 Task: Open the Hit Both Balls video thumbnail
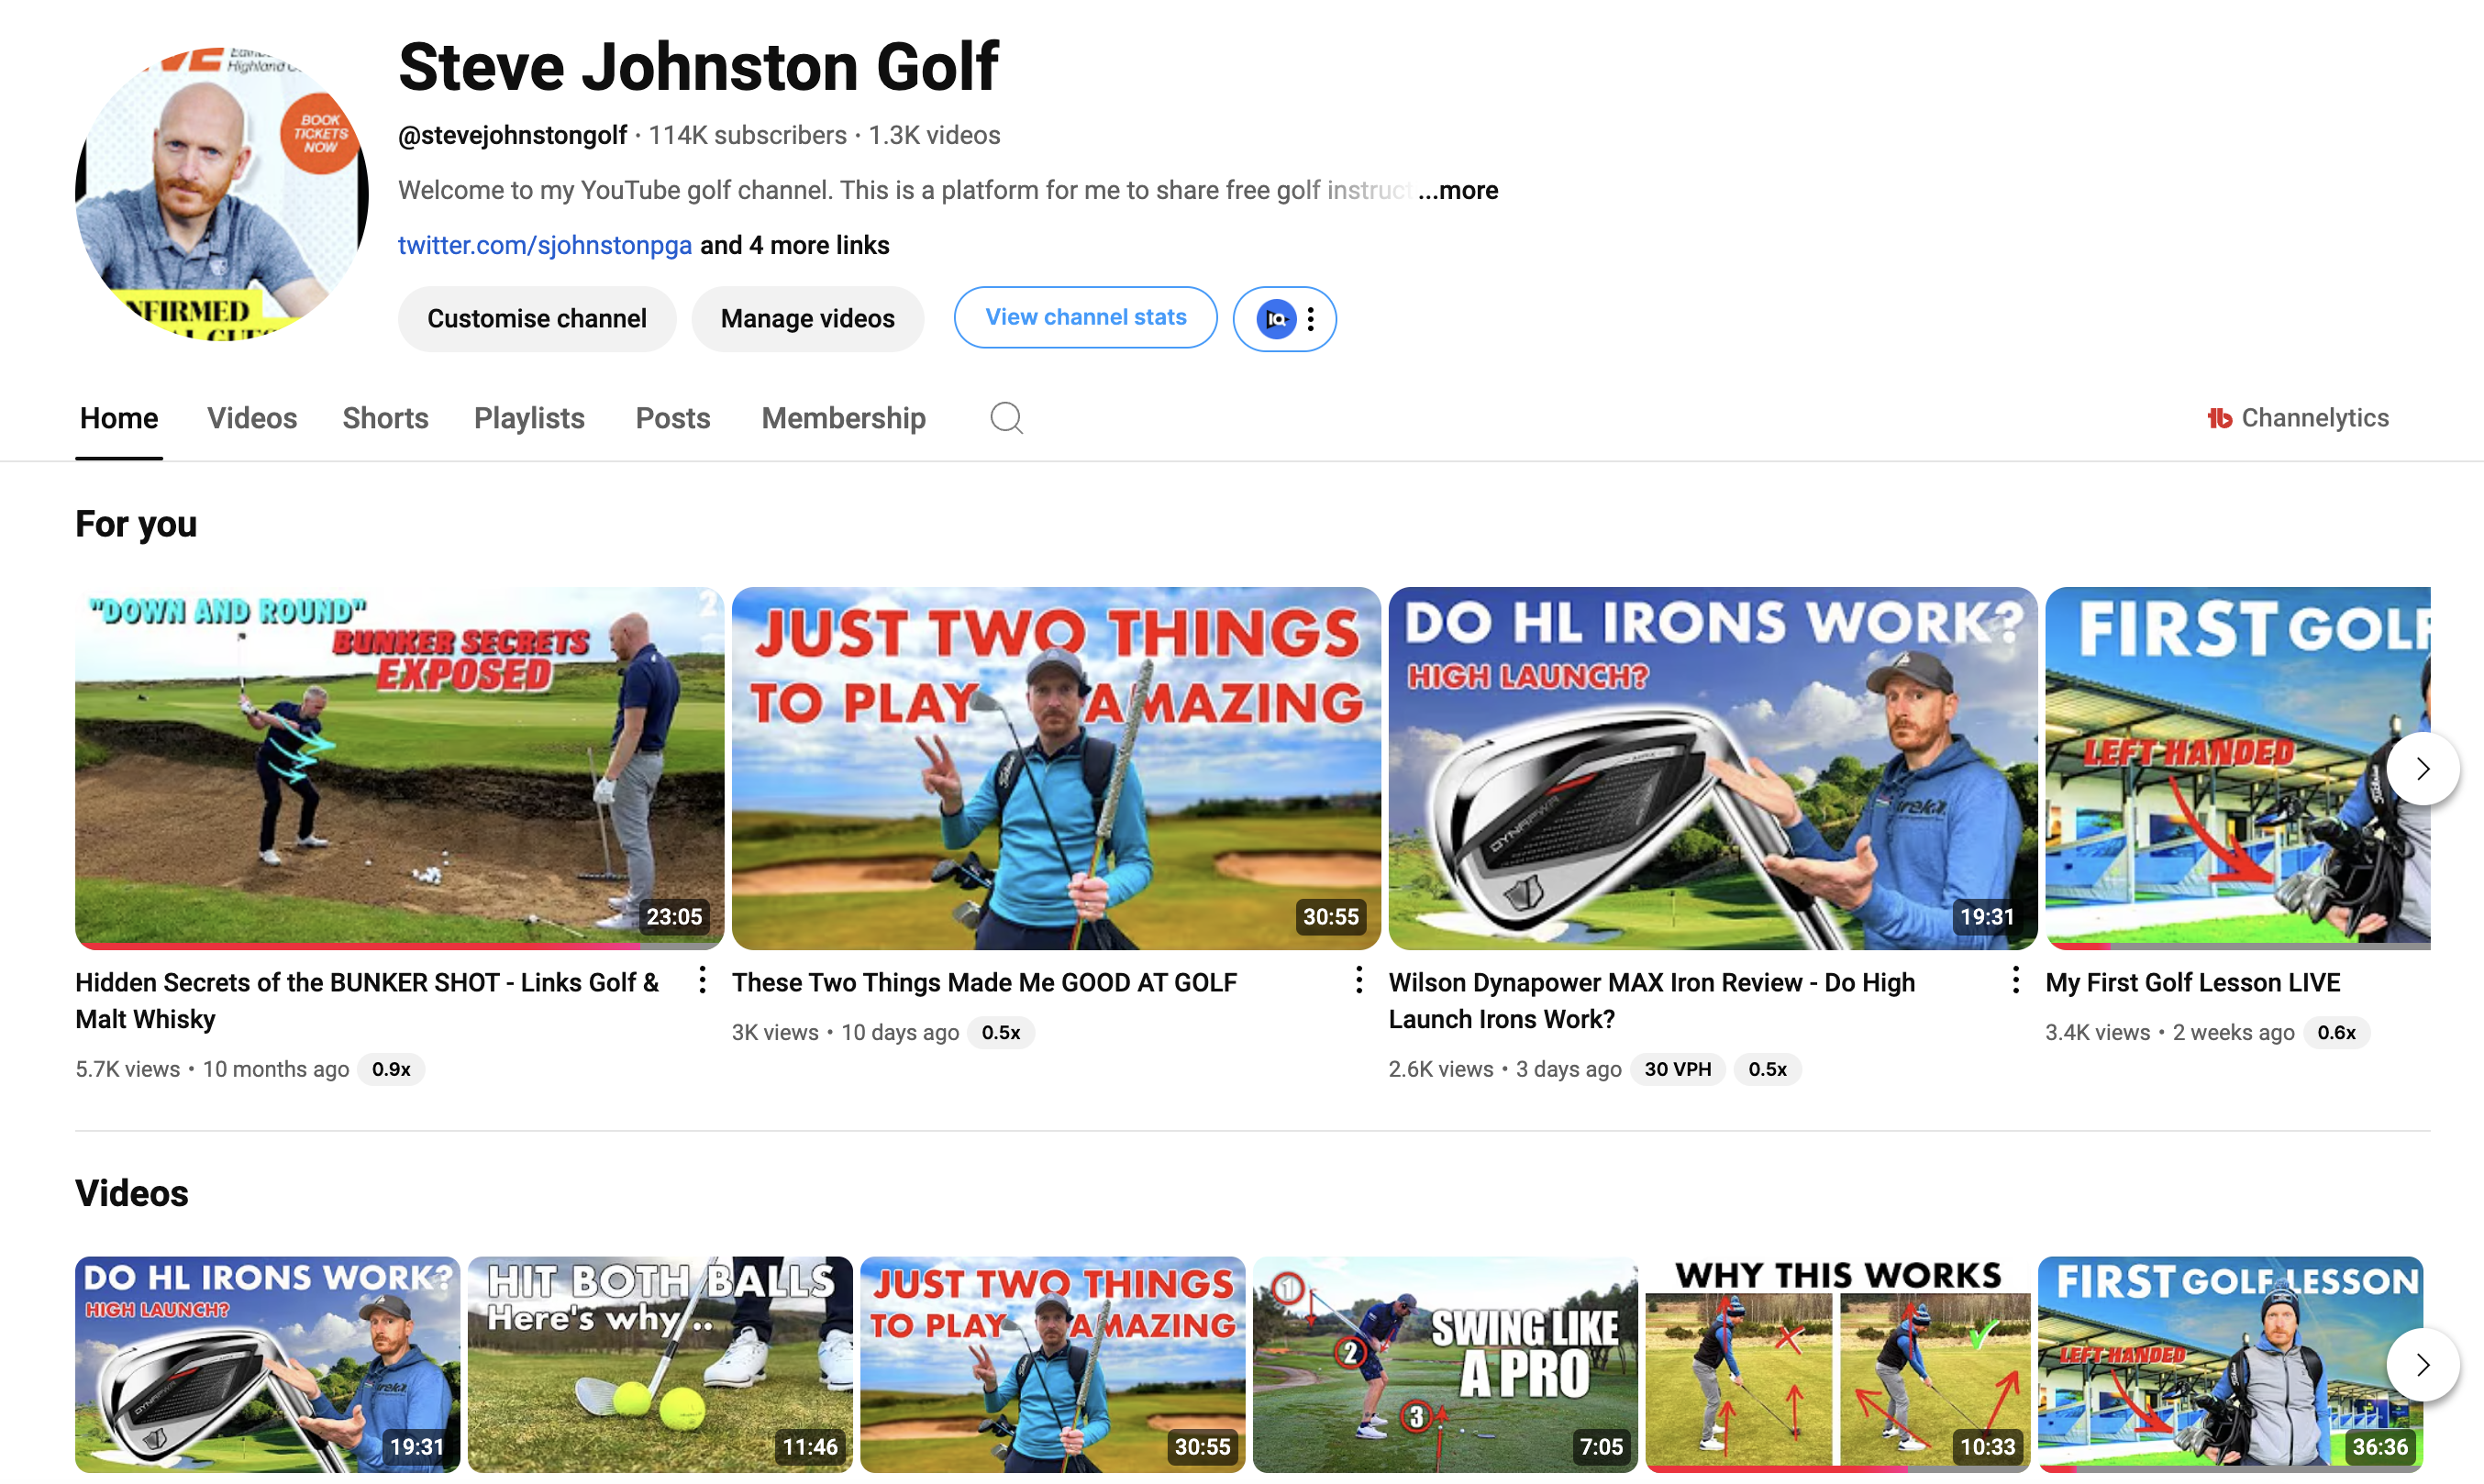(660, 1364)
